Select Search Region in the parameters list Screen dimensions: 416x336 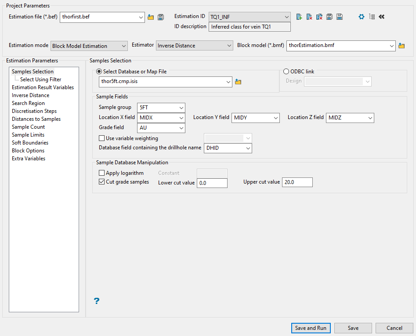pos(28,103)
